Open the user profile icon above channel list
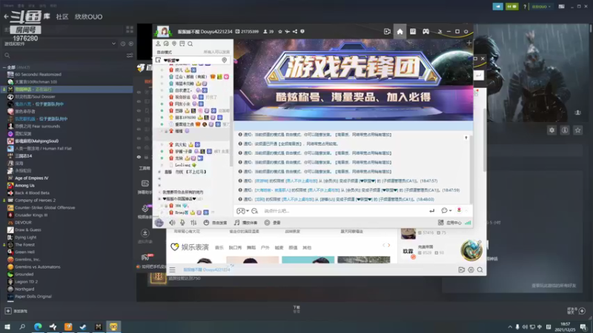Viewport: 593px width, 333px height. pyautogui.click(x=158, y=44)
